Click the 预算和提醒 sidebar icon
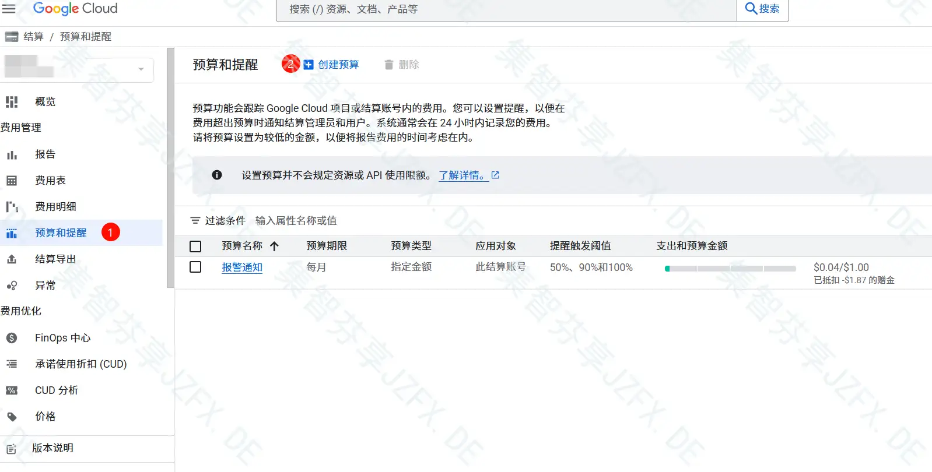The width and height of the screenshot is (932, 472). 12,233
